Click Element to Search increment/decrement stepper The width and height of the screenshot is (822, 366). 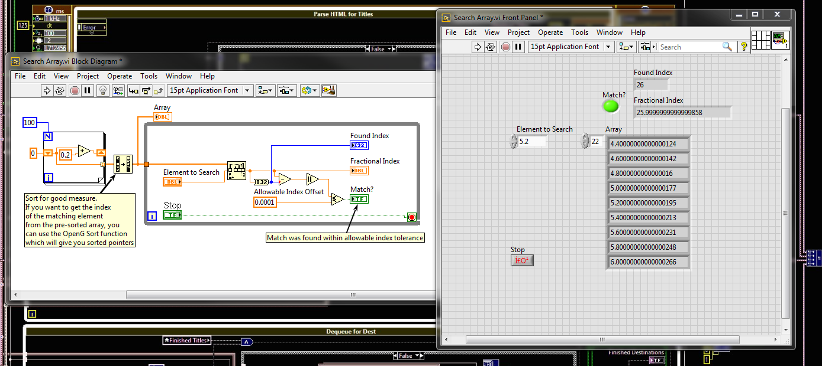pyautogui.click(x=514, y=142)
